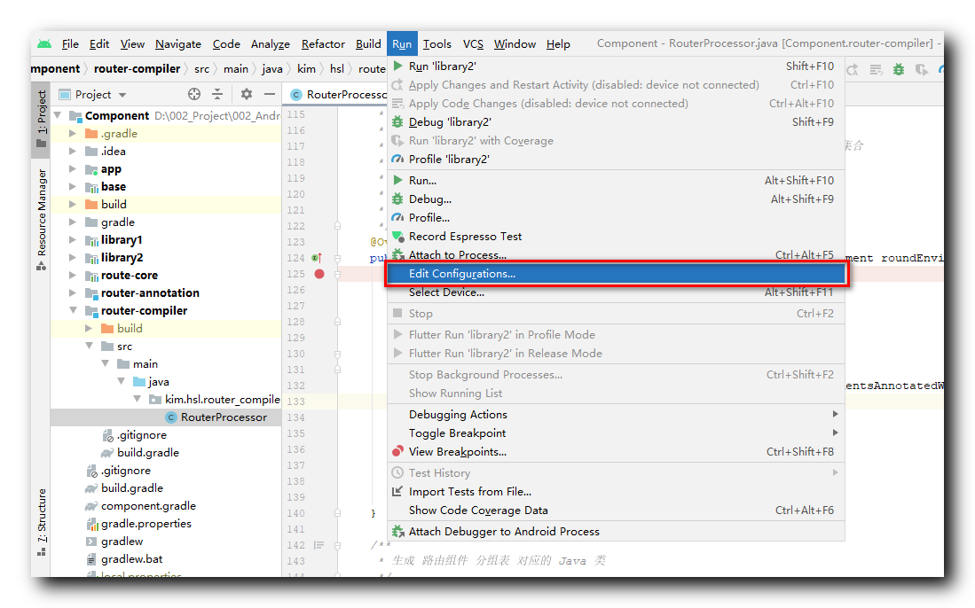Open the Z: Structure side tab
This screenshot has height=608, width=975.
click(x=42, y=522)
